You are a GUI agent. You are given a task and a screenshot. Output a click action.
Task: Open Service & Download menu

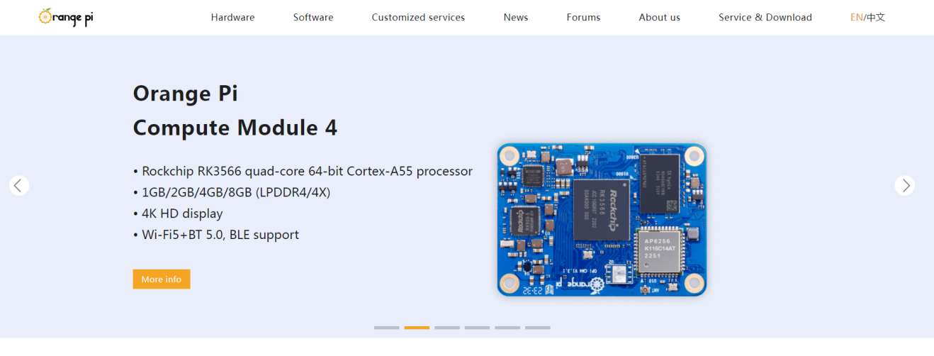click(765, 18)
